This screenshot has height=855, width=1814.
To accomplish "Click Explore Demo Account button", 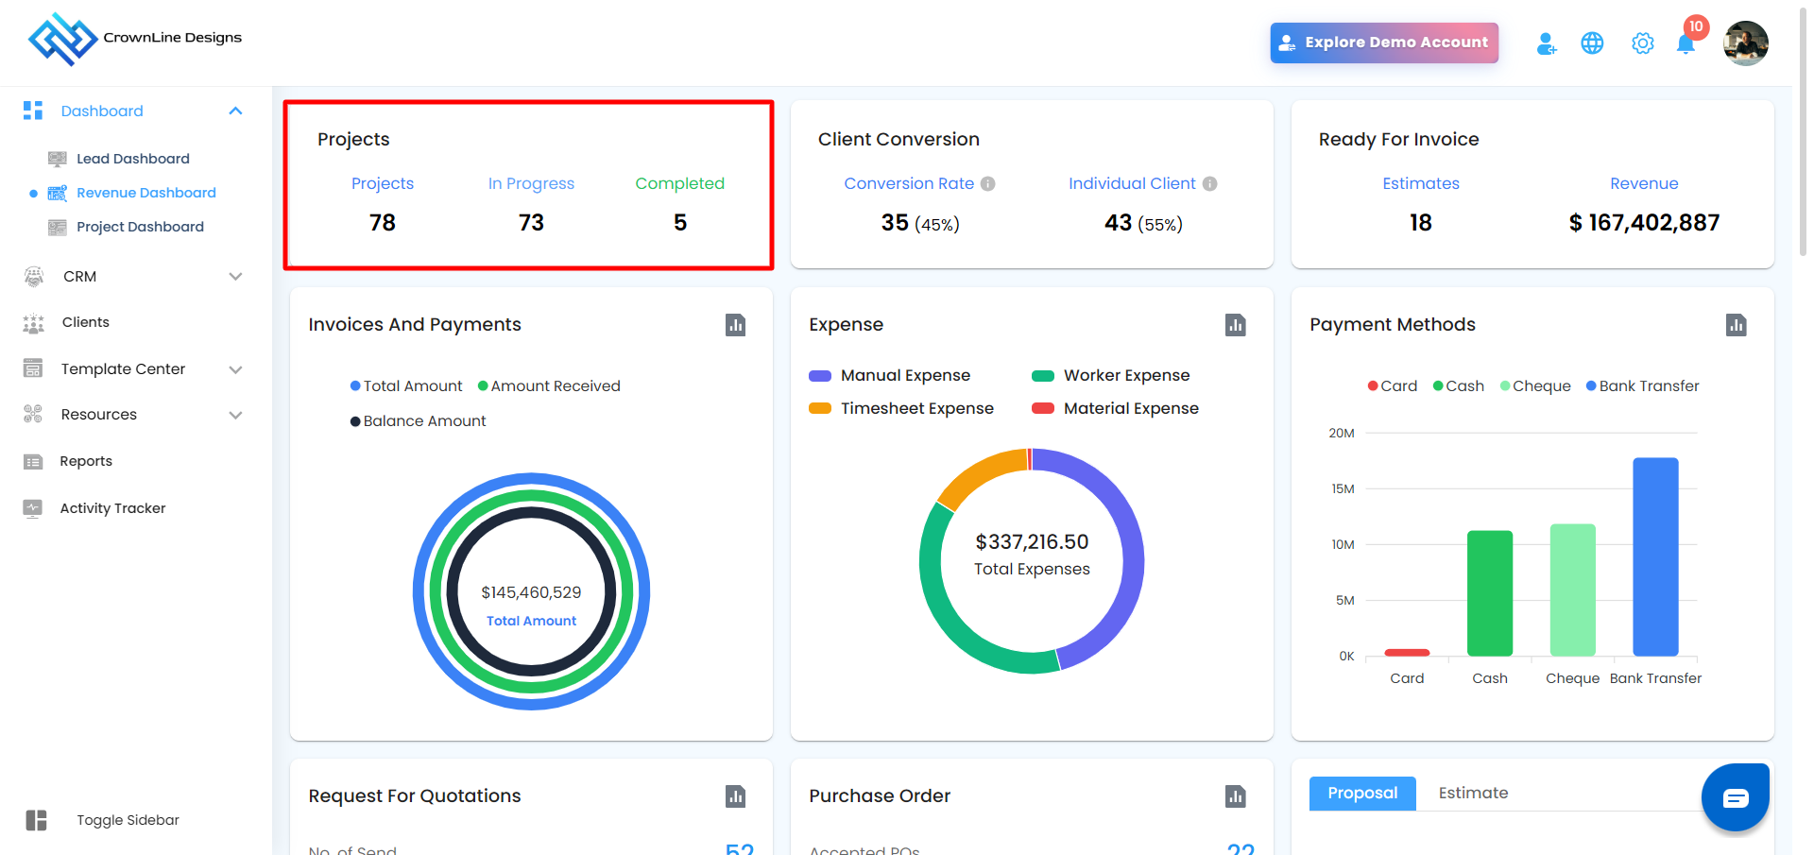I will pyautogui.click(x=1383, y=43).
